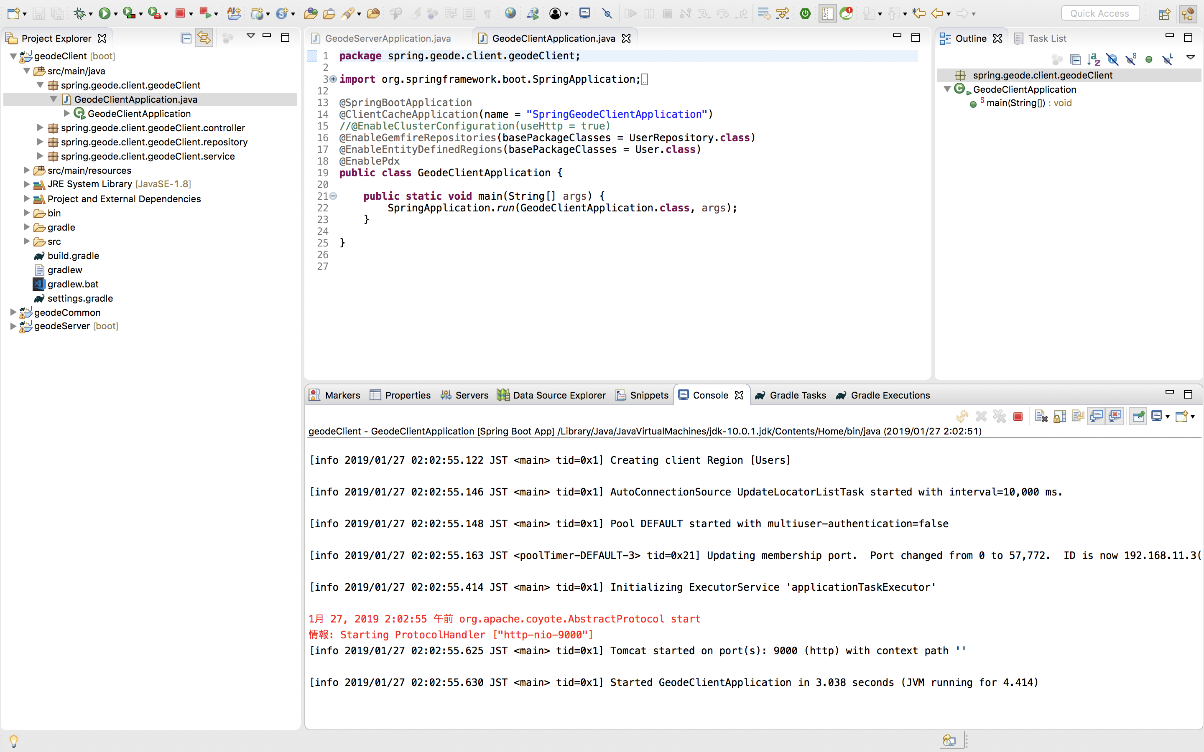1204x752 pixels.
Task: Select main(String[]) method in Outline
Action: (1015, 103)
